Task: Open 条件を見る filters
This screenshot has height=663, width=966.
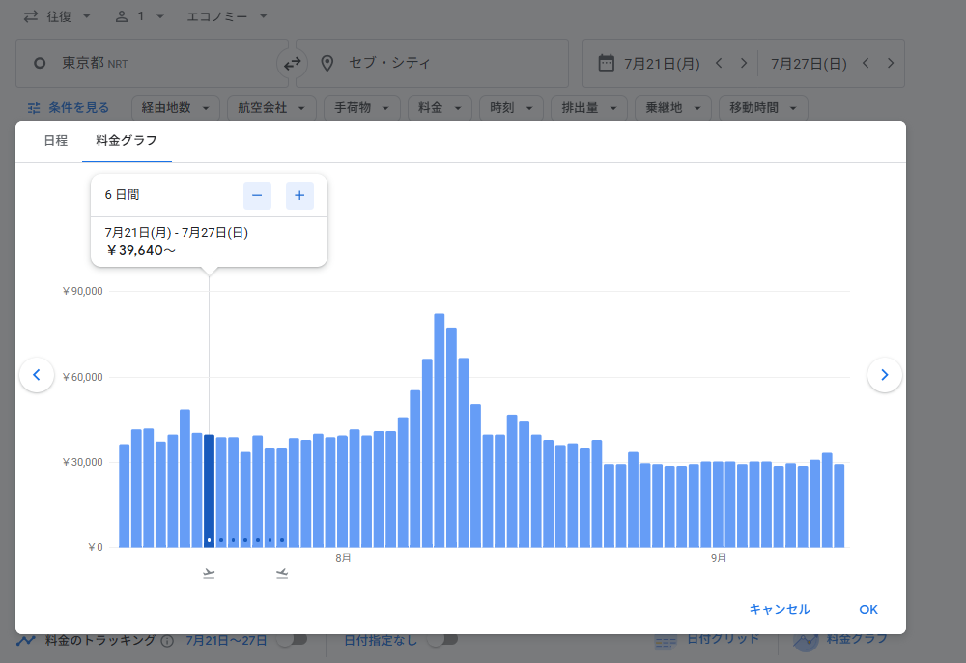Action: (69, 108)
